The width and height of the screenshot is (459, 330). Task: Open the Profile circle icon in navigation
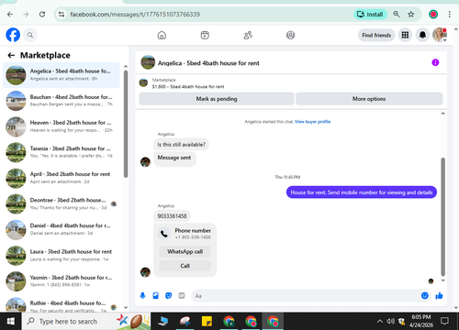[x=290, y=35]
